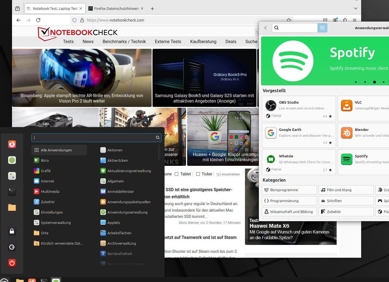389x282 pixels.
Task: Click the padlock site info icon in the address bar
Action: pos(82,20)
